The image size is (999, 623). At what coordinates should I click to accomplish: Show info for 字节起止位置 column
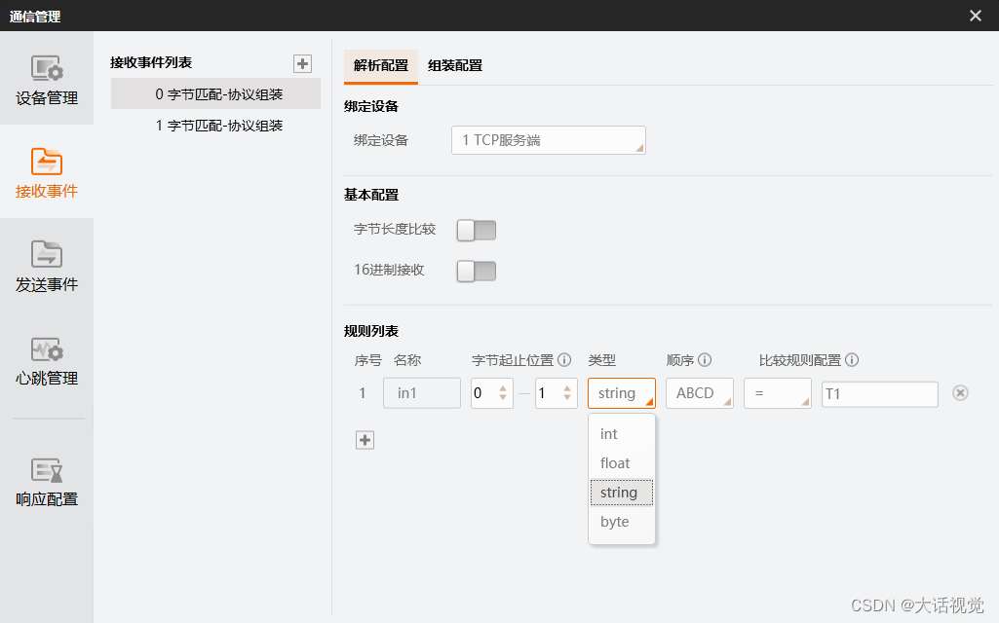[564, 360]
